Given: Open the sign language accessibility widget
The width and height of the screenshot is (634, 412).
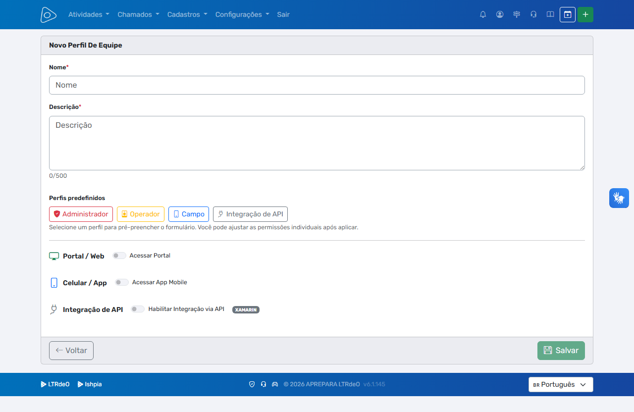Looking at the screenshot, I should (x=619, y=198).
